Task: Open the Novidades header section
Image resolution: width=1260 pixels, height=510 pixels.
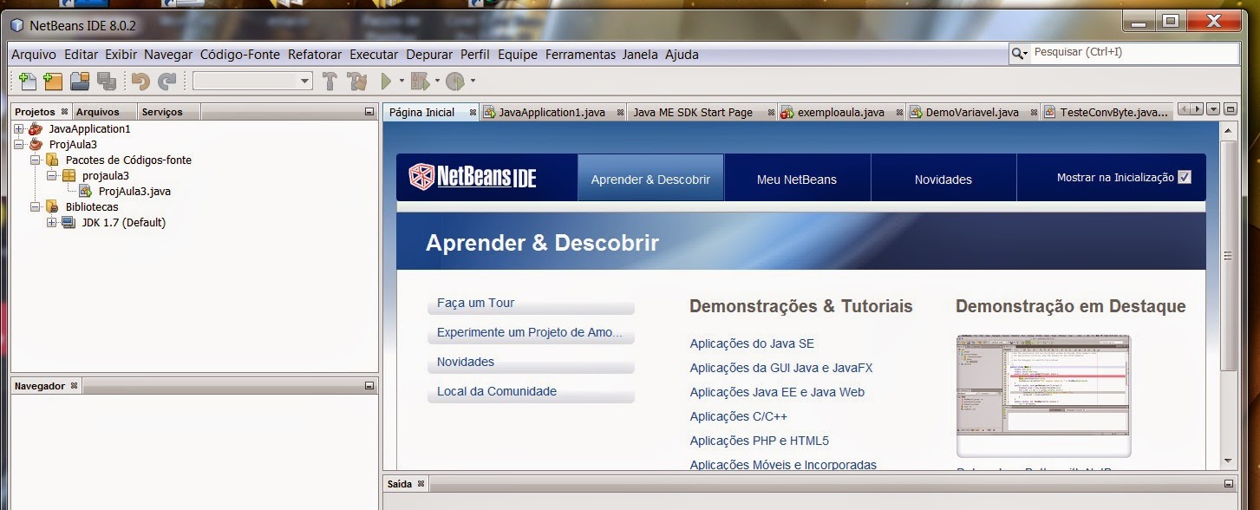Action: [943, 180]
